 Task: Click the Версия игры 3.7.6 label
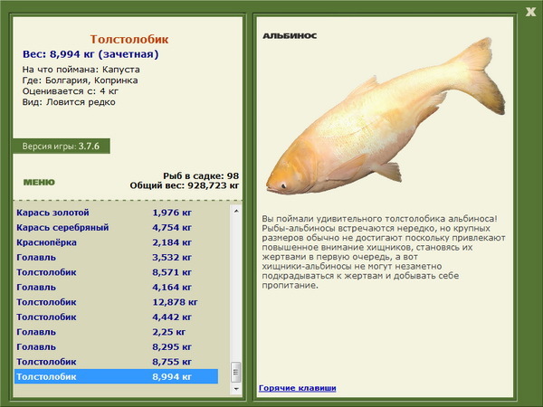(62, 146)
